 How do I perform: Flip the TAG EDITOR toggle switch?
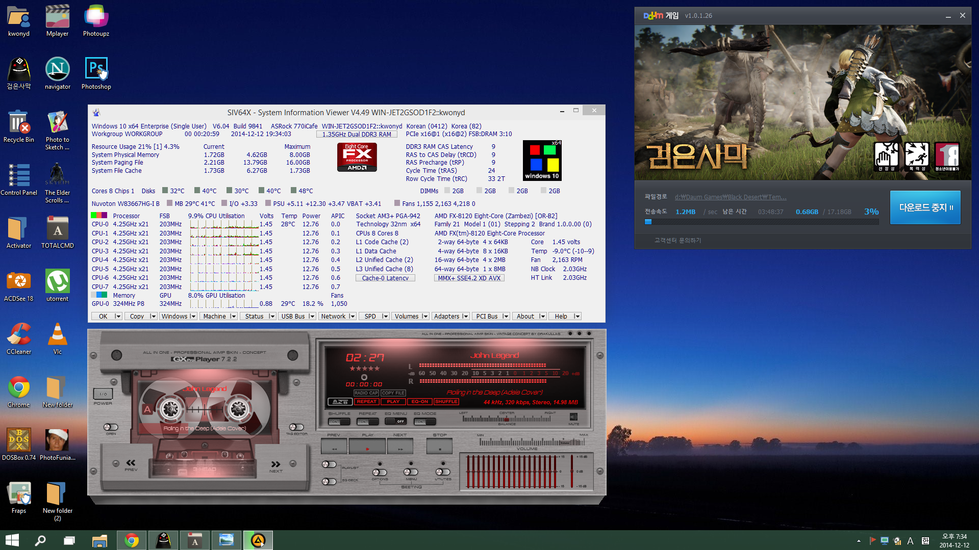296,427
